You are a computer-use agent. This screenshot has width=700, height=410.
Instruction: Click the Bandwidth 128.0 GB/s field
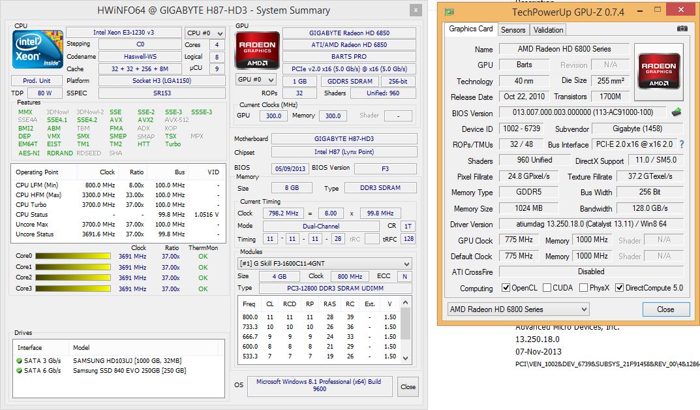coord(650,208)
